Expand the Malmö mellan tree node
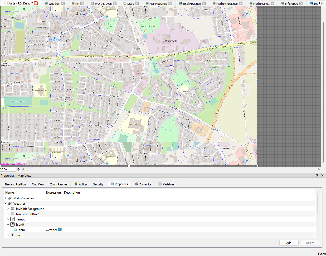The height and width of the screenshot is (256, 326). (6, 198)
